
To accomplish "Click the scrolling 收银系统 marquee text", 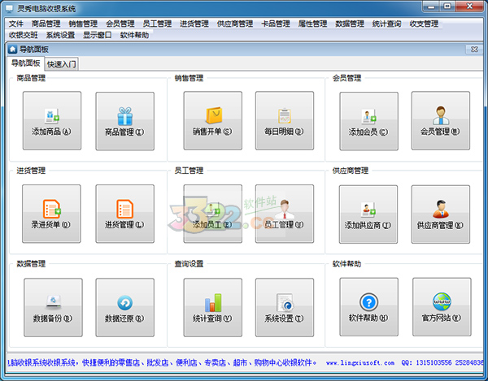I will click(162, 362).
